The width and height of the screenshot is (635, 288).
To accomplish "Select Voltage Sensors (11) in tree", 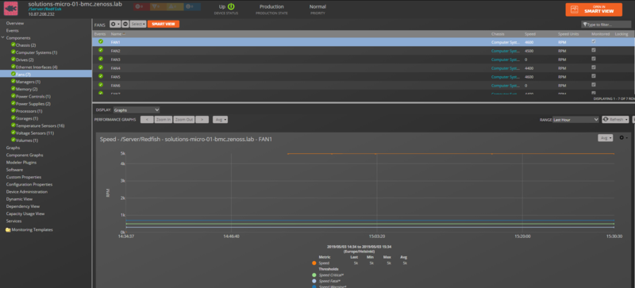I will pos(35,132).
